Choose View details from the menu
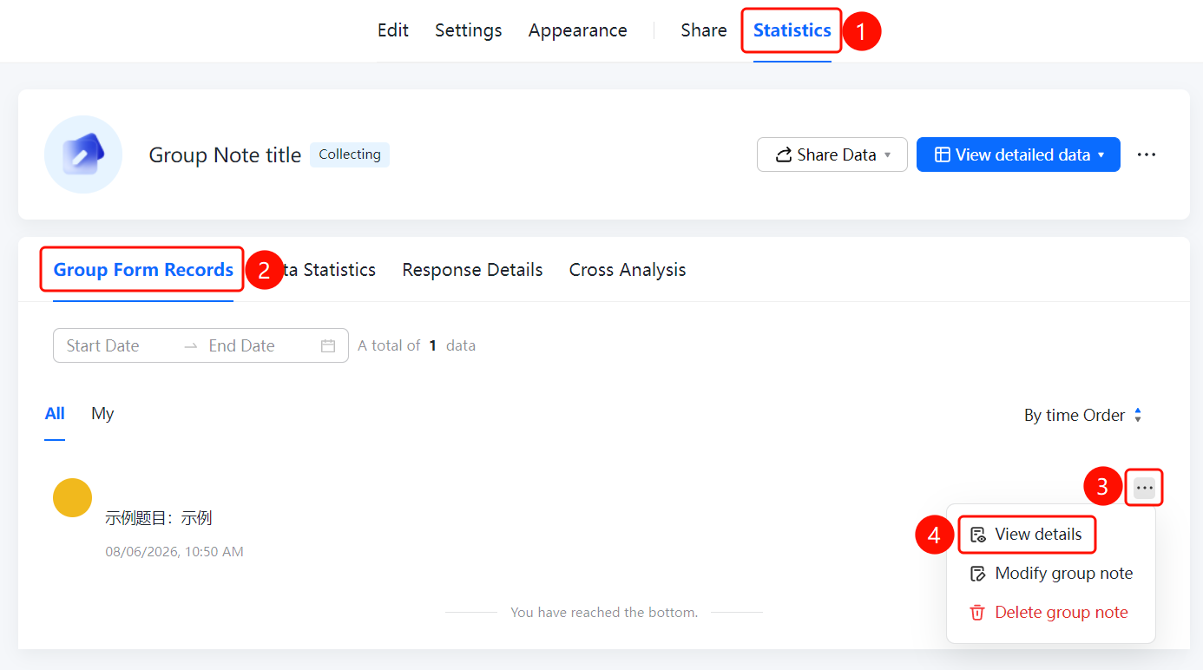This screenshot has width=1203, height=670. (1027, 535)
